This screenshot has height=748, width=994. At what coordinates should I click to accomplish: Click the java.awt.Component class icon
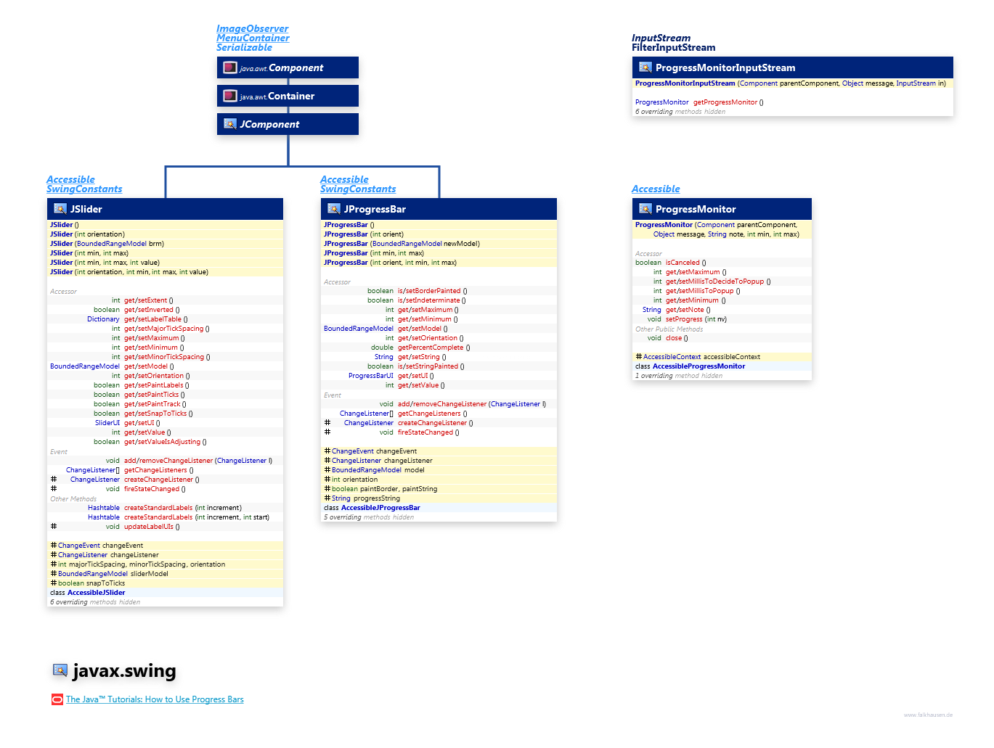pyautogui.click(x=230, y=67)
